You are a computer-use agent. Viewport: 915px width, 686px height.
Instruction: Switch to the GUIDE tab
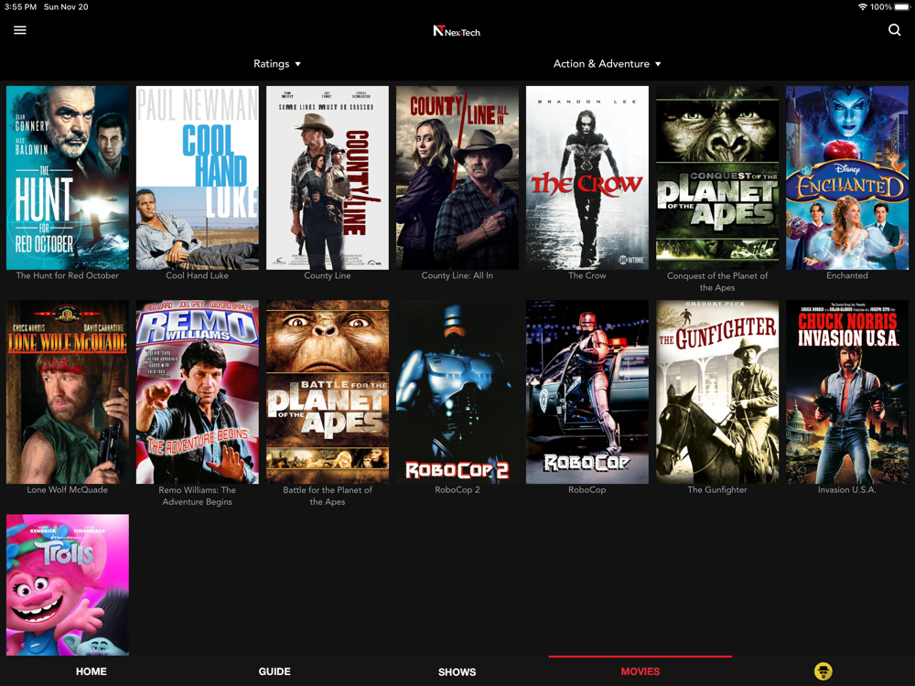(x=274, y=671)
